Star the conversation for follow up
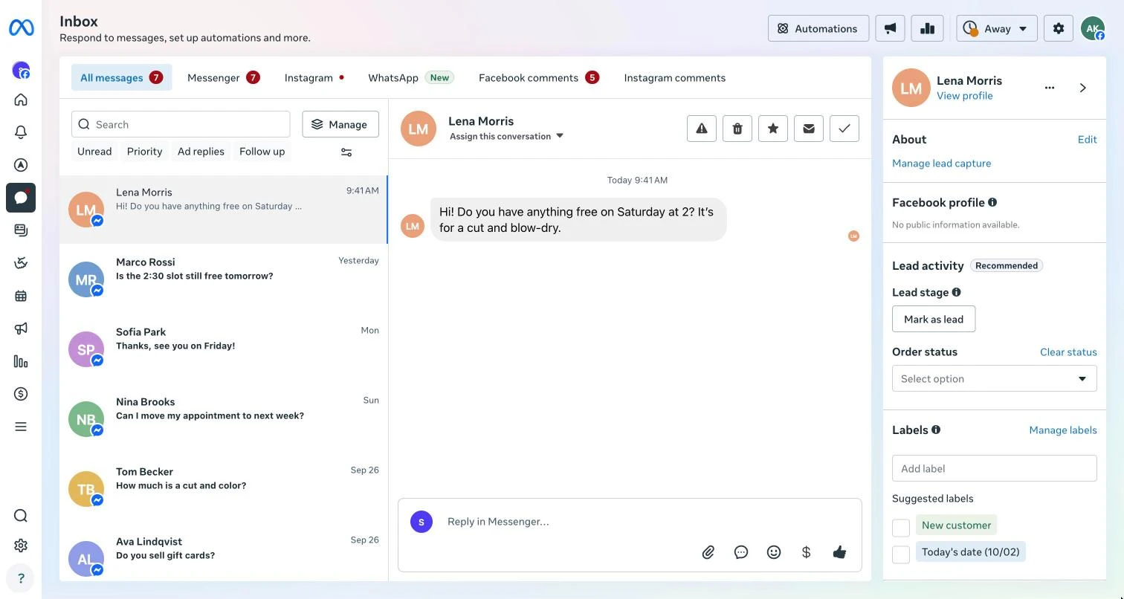This screenshot has height=599, width=1124. (773, 129)
